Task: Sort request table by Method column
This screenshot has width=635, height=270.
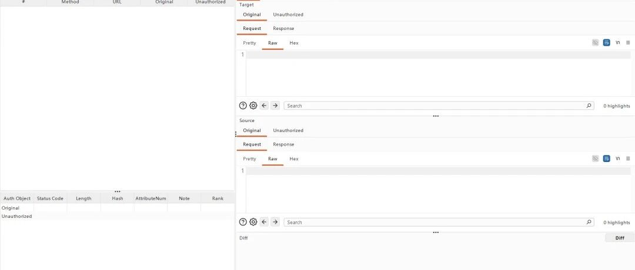Action: pos(70,2)
